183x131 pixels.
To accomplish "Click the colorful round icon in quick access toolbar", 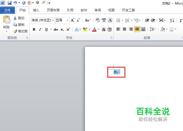I will [x=37, y=2].
